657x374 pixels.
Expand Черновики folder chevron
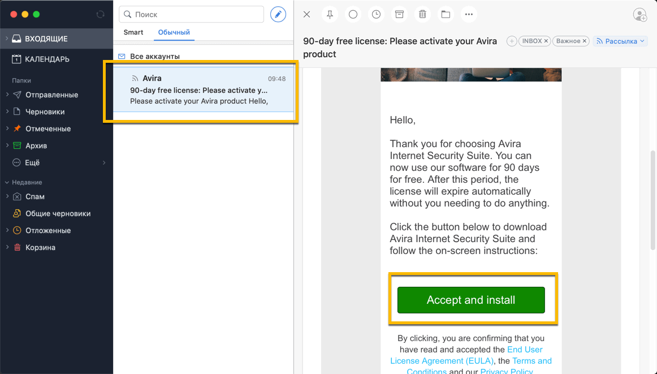tap(7, 111)
